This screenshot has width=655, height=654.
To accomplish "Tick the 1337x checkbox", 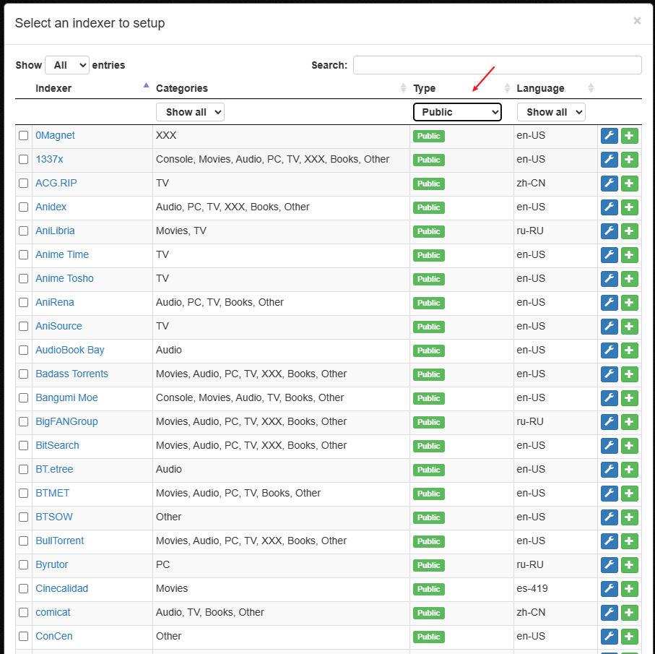I will [23, 159].
